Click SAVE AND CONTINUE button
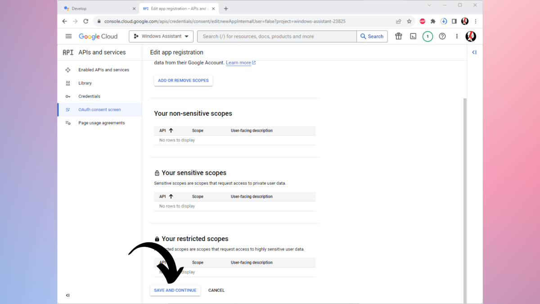Viewport: 540px width, 304px height. tap(175, 290)
